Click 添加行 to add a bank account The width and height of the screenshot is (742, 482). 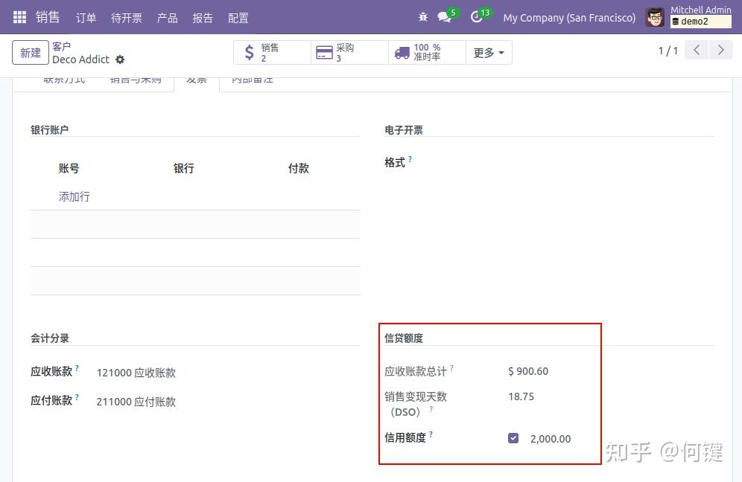click(x=74, y=196)
